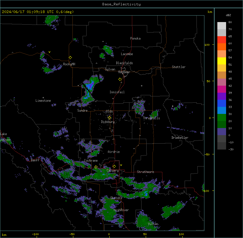This screenshot has height=238, width=243.
Task: Click the yellow diamond marker above Didsbury
Action: coord(109,118)
